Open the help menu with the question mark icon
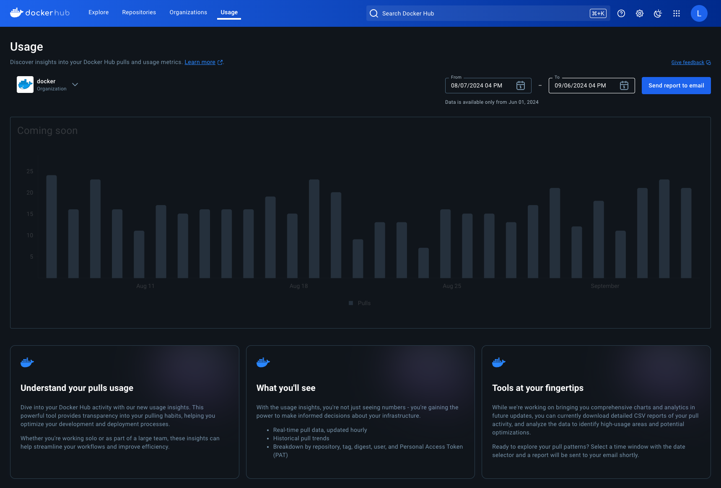This screenshot has height=488, width=721. pos(621,13)
